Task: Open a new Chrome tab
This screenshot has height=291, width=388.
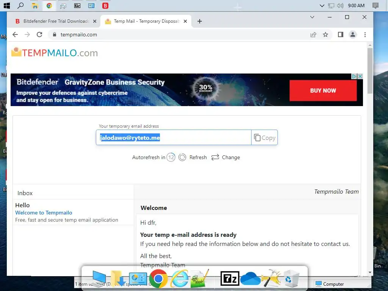Action: (x=200, y=21)
